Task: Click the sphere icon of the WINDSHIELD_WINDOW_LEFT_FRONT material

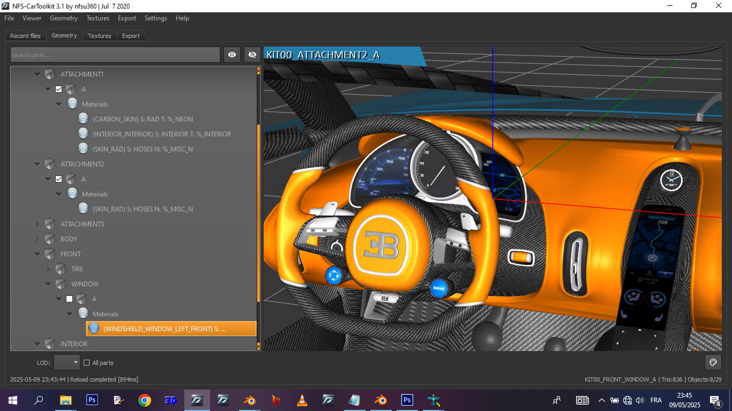Action: tap(94, 329)
